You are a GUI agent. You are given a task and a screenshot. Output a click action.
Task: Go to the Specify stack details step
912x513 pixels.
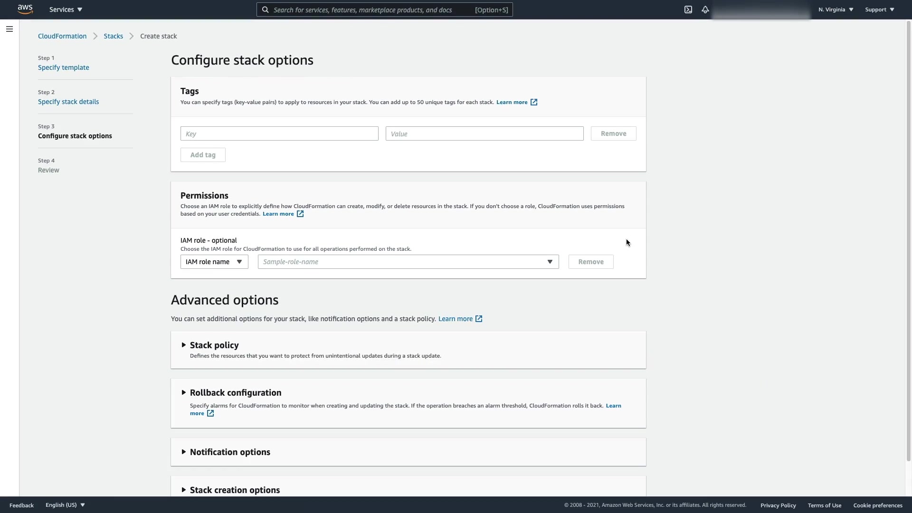[x=68, y=102]
